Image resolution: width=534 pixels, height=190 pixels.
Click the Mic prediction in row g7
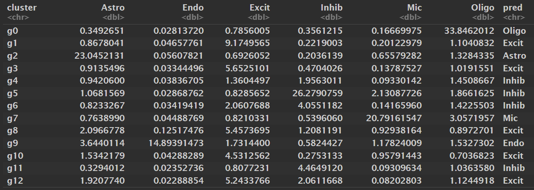510,118
